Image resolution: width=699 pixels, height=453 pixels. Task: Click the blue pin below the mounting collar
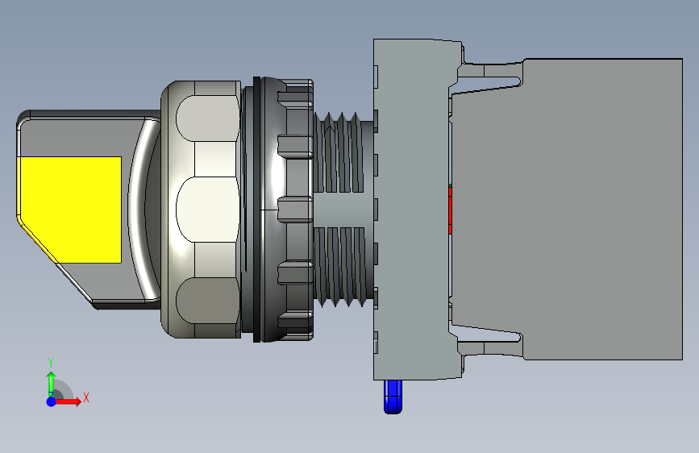[x=393, y=397]
